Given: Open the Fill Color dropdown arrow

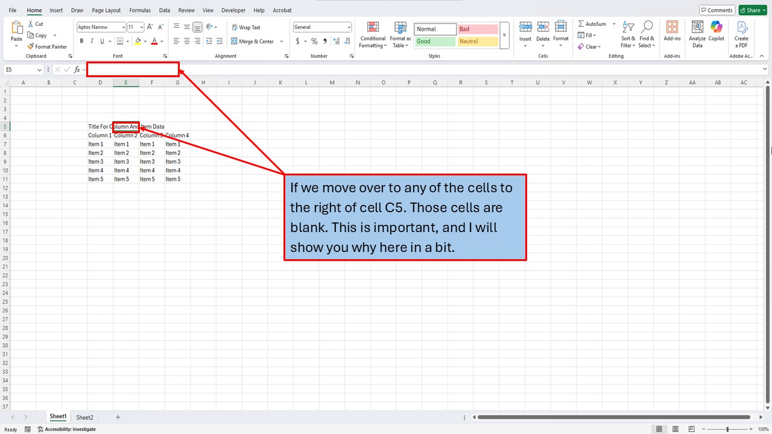Looking at the screenshot, I should [x=145, y=41].
